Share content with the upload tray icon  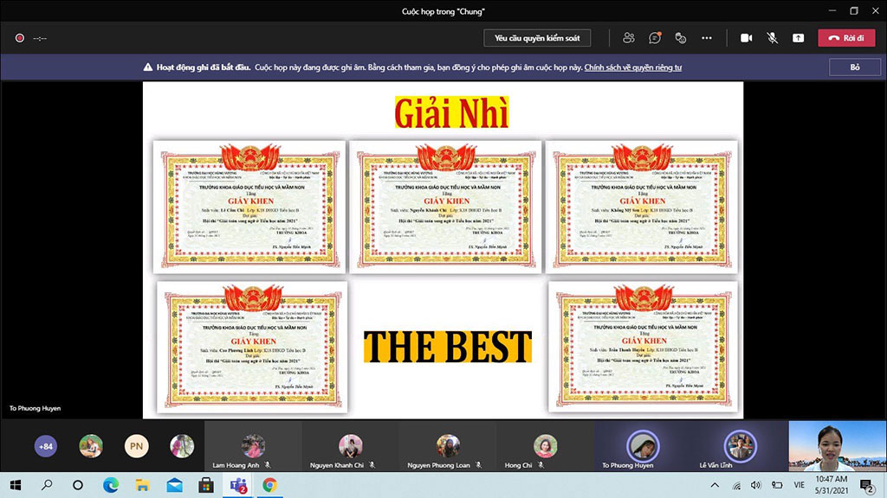pyautogui.click(x=798, y=38)
